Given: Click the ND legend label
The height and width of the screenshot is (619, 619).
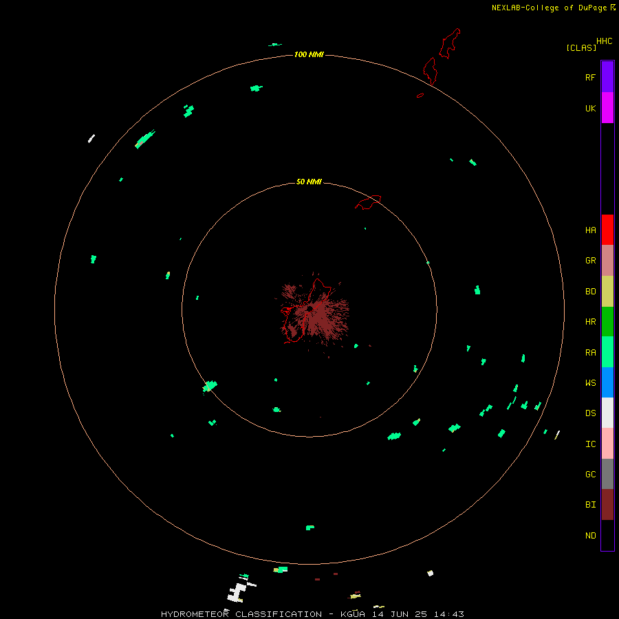Looking at the screenshot, I should (590, 536).
